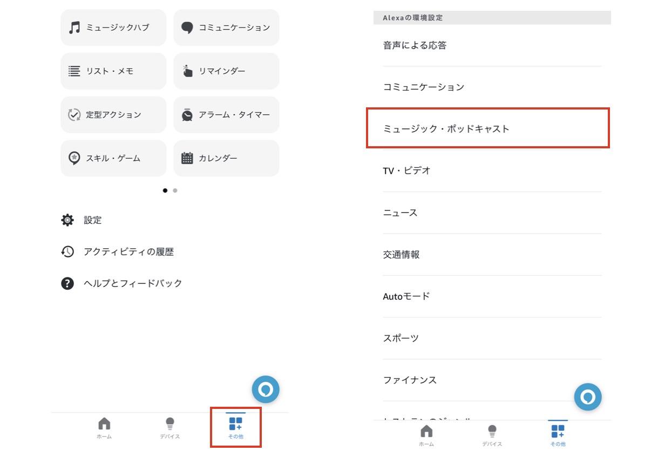Open 音声による応答 setting
This screenshot has width=651, height=451.
click(x=492, y=46)
